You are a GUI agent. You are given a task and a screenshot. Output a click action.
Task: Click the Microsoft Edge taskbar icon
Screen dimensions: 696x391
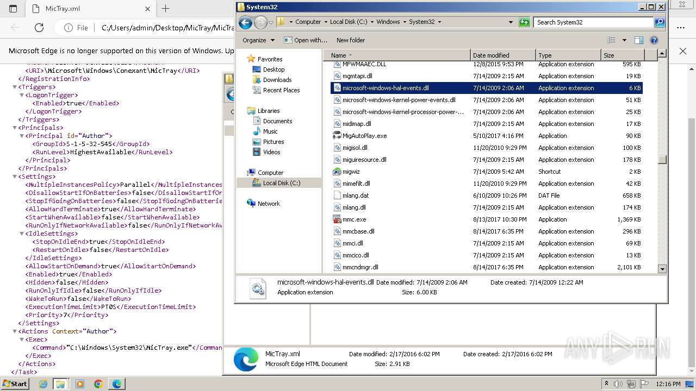pyautogui.click(x=117, y=384)
